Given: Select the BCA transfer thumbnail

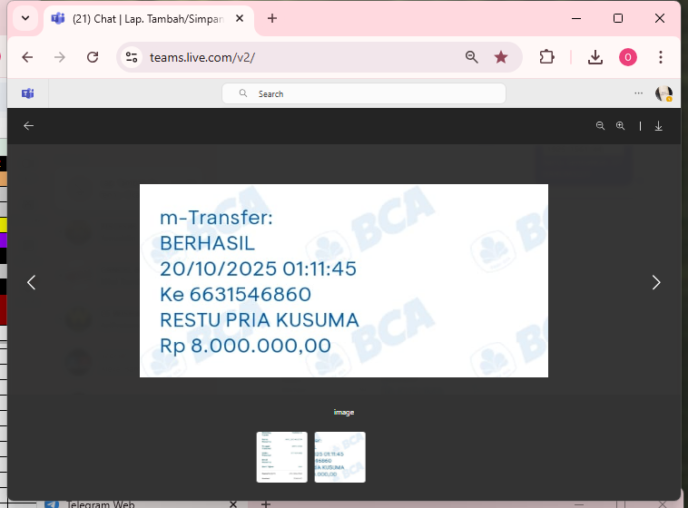Looking at the screenshot, I should (x=340, y=457).
